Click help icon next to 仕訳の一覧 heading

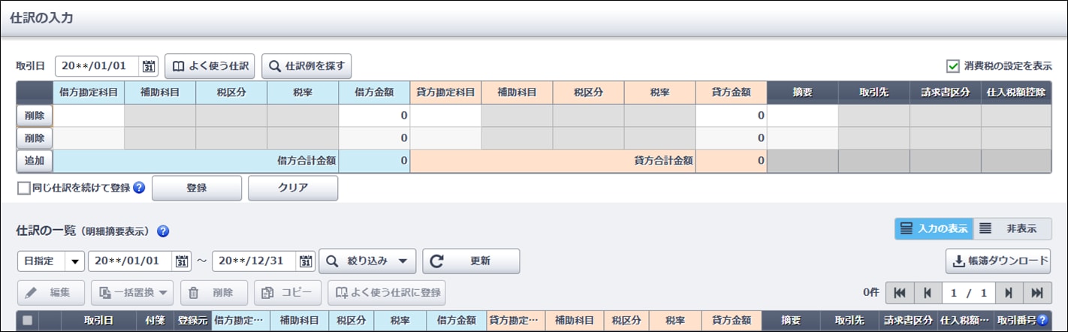click(163, 231)
